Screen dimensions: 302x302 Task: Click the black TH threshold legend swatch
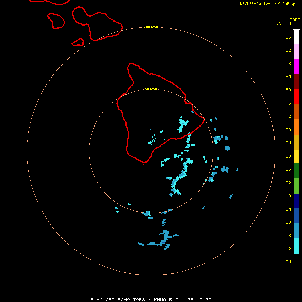coord(296,261)
